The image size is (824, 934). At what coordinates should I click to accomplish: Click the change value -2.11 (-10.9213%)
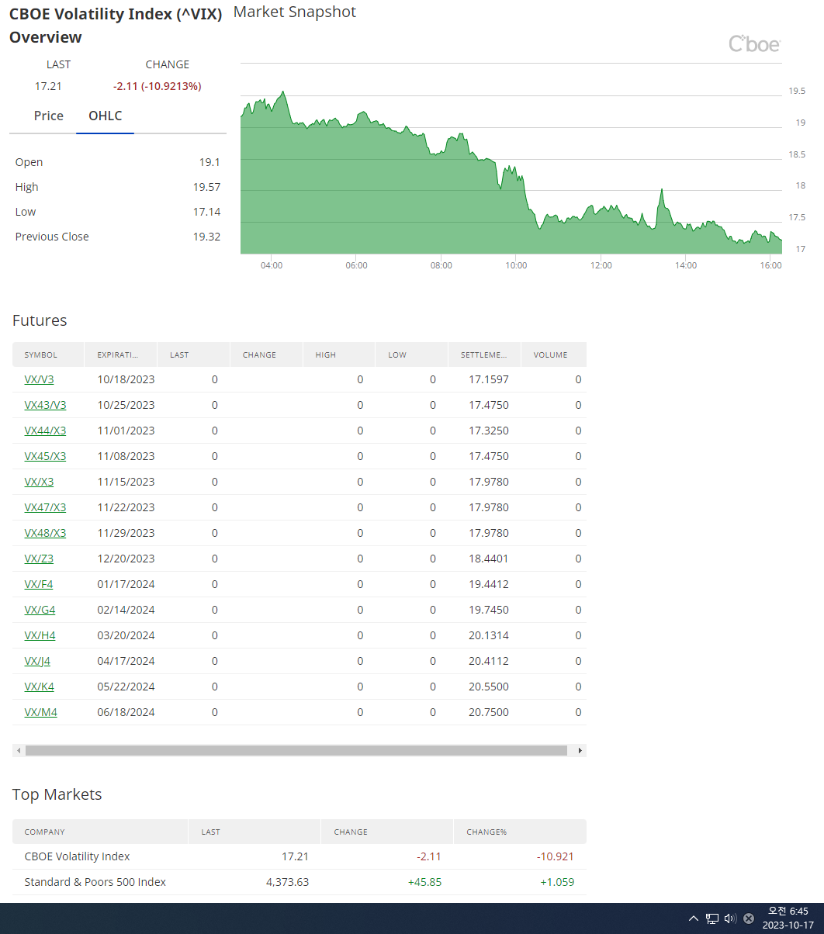tap(158, 86)
